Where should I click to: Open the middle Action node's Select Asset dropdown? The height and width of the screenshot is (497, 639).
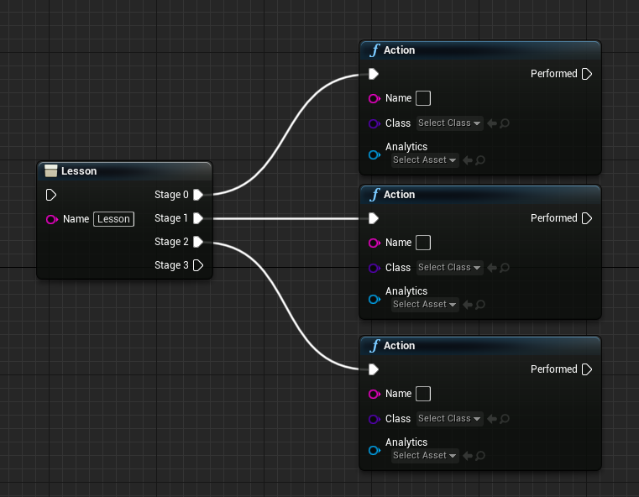pyautogui.click(x=425, y=305)
